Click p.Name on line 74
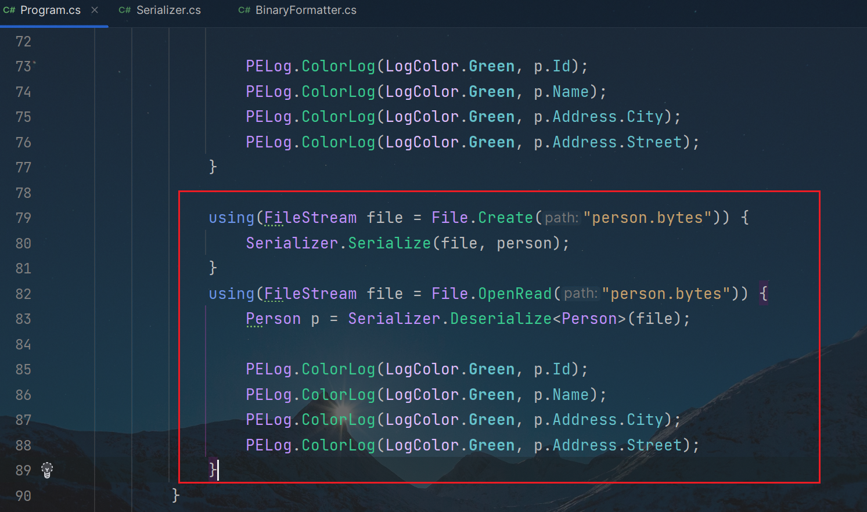Viewport: 867px width, 512px height. click(x=562, y=92)
